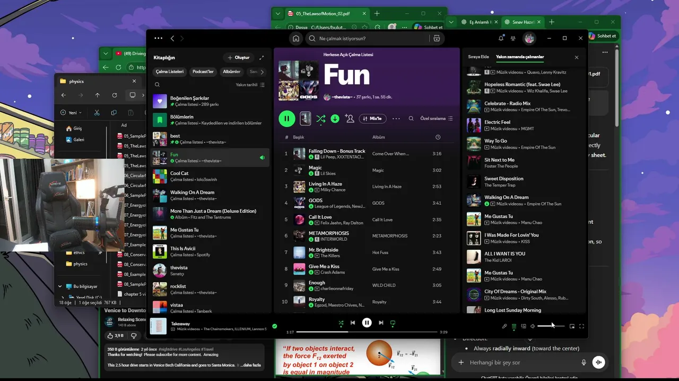Refresh the physics File Explorer window
679x381 pixels.
pyautogui.click(x=114, y=95)
